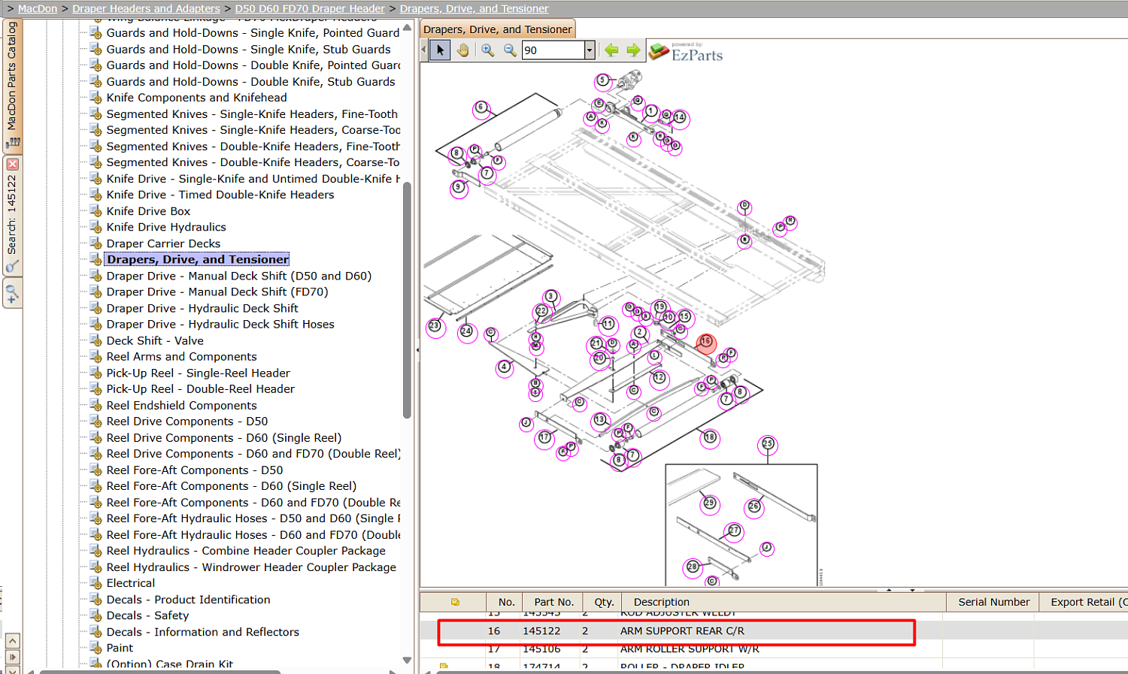Click the zoom percentage field showing 90
1128x674 pixels.
553,50
